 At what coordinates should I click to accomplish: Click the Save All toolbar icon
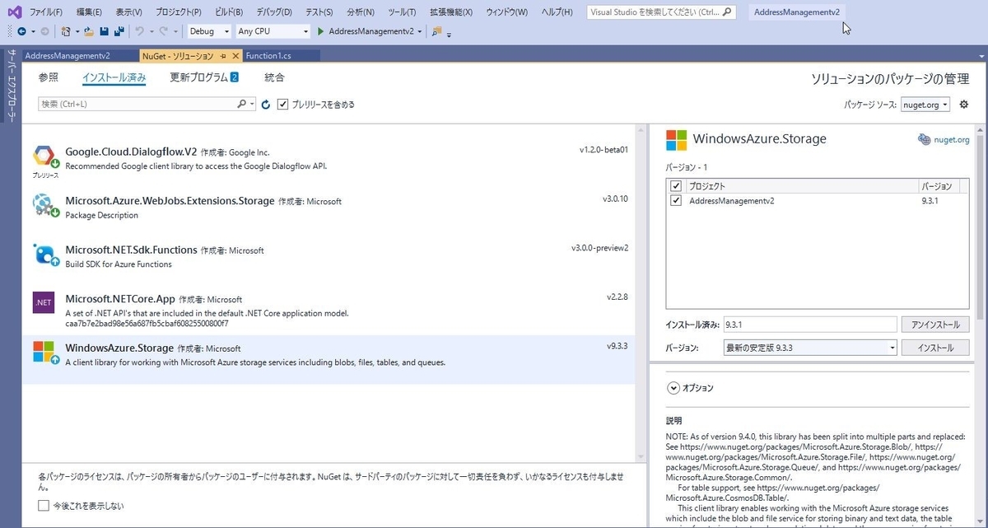coord(118,30)
